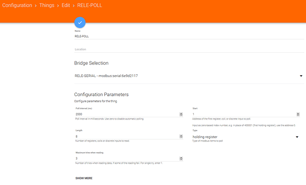
Task: Go to Configuration in the breadcrumb
Action: click(17, 5)
